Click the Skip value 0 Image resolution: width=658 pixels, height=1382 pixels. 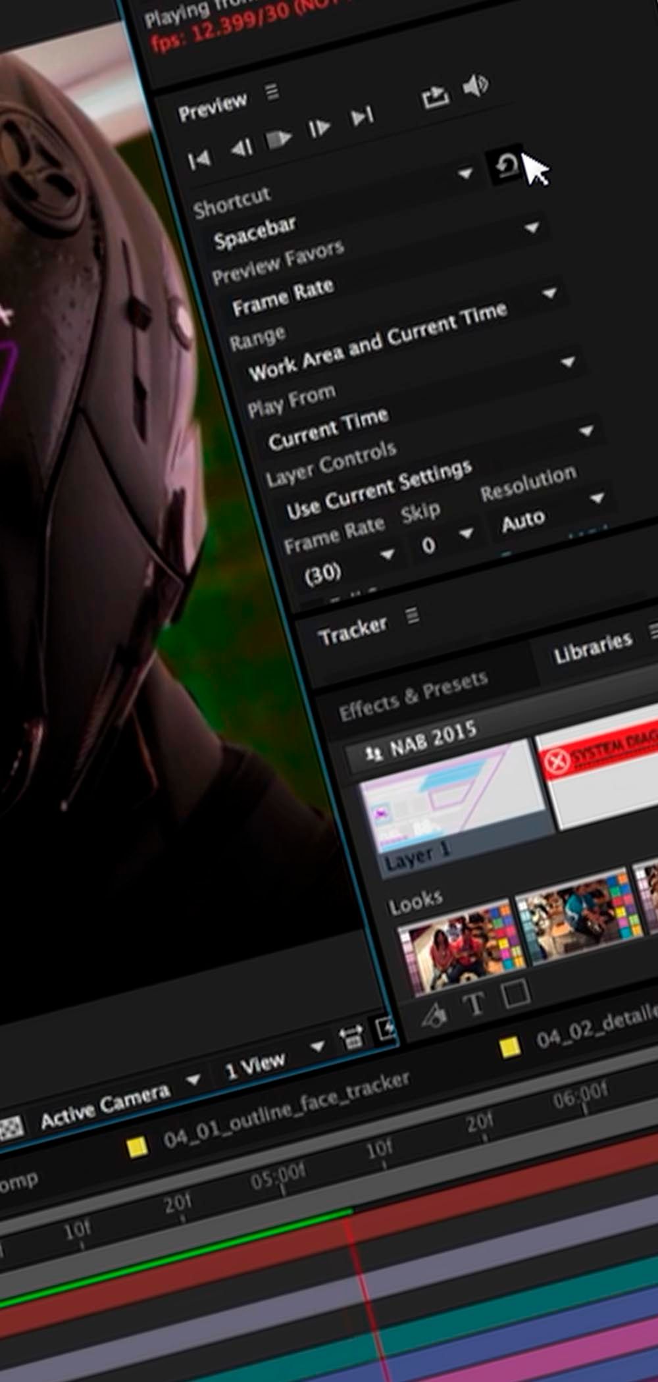tap(428, 545)
